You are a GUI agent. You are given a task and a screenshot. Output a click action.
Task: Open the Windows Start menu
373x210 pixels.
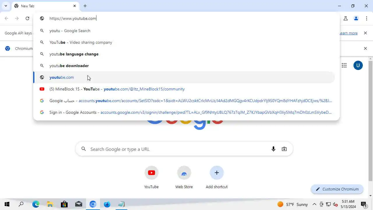7,204
